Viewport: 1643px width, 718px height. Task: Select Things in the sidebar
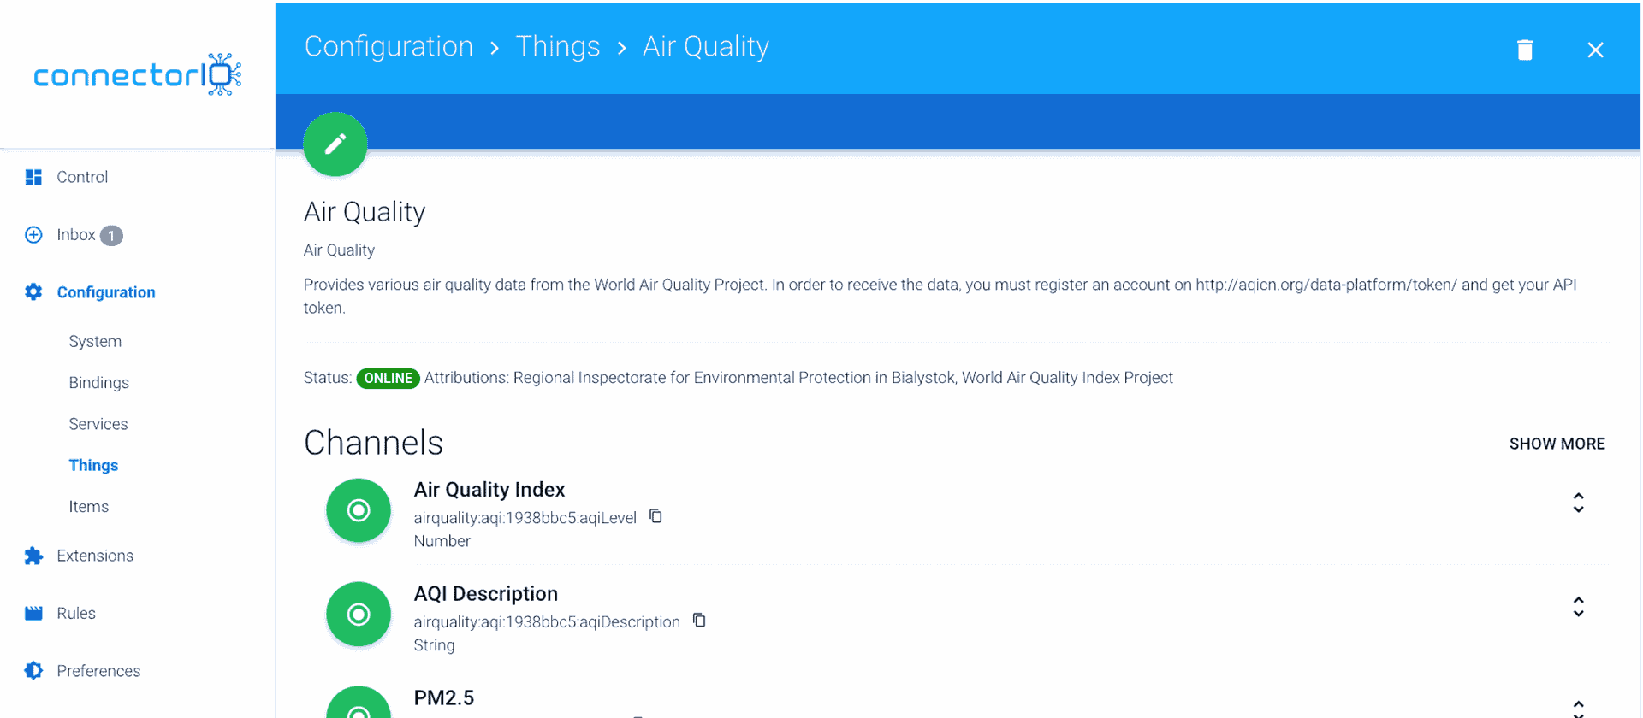click(x=93, y=465)
